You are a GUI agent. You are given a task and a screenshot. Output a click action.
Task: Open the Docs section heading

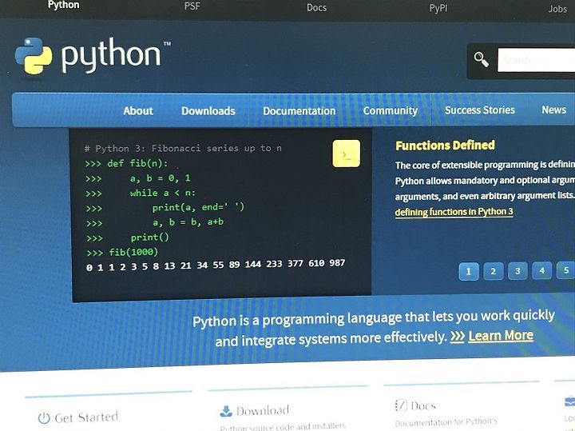coord(423,405)
